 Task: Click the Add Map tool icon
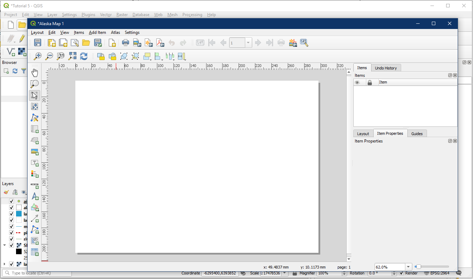click(35, 129)
